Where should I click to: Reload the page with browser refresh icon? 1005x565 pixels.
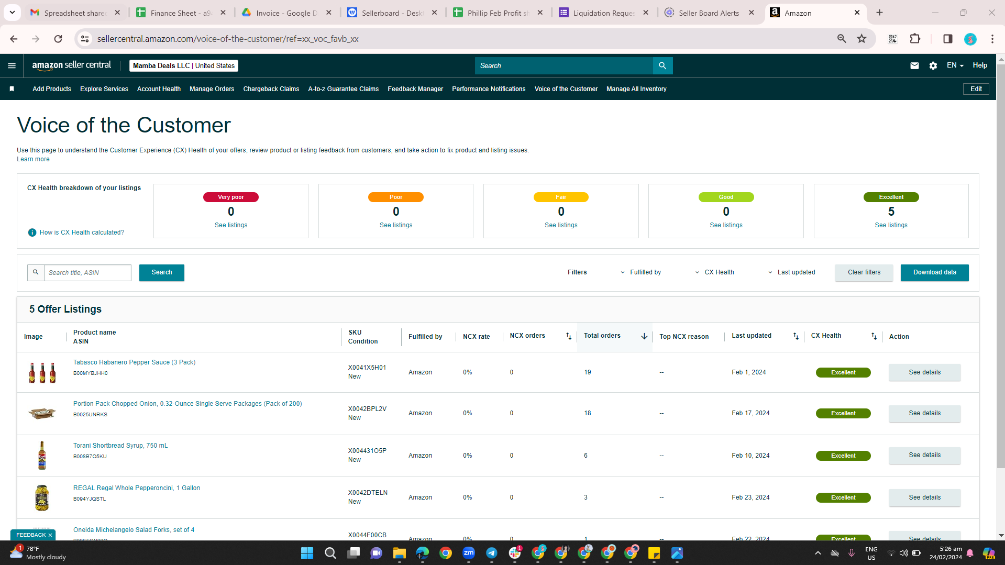pyautogui.click(x=58, y=39)
